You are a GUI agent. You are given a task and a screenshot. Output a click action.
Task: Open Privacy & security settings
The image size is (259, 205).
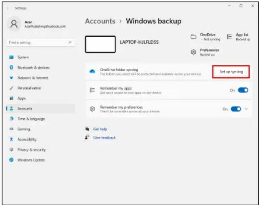coord(40,150)
